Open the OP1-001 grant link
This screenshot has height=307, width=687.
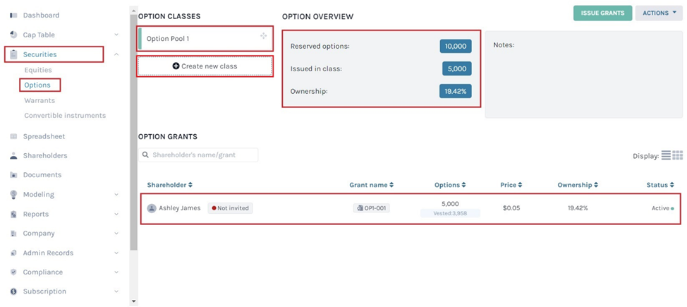[372, 208]
